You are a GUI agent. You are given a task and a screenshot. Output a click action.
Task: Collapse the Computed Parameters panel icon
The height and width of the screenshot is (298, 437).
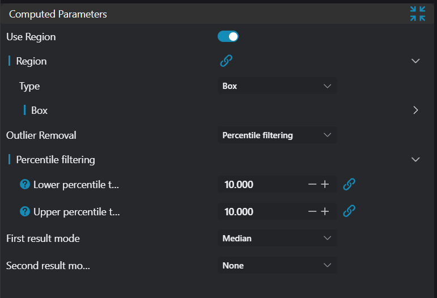point(417,14)
